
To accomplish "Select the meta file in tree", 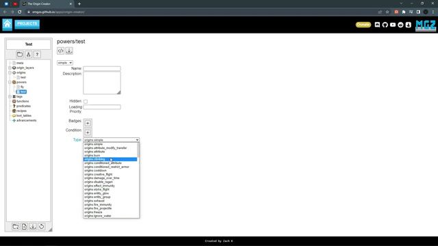I will 20,63.
